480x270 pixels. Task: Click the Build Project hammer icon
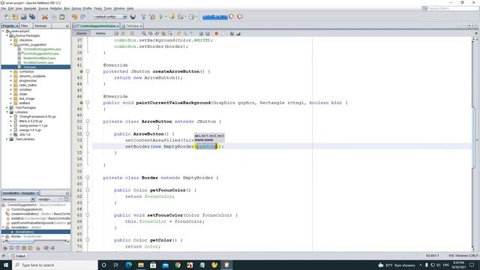click(143, 16)
